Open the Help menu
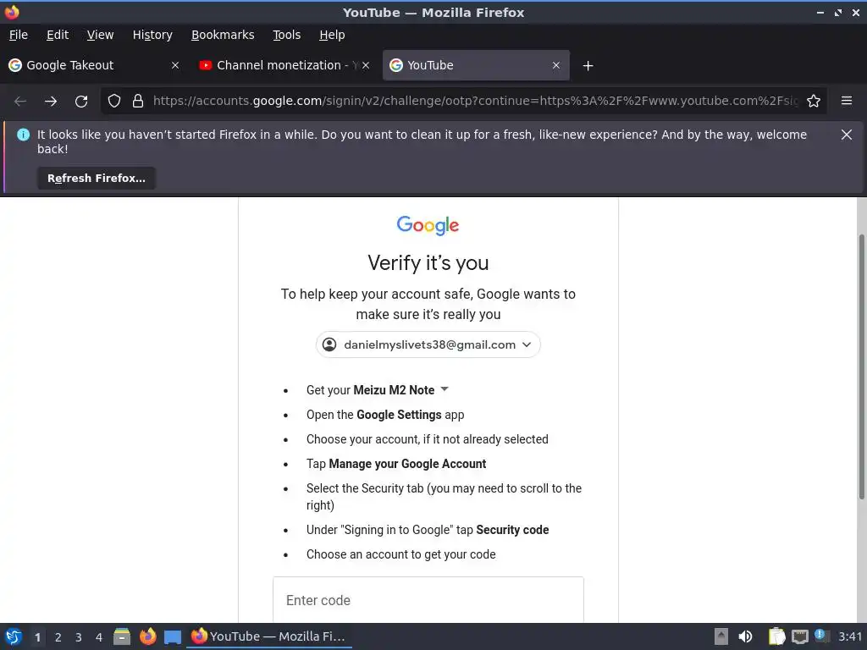 (332, 35)
